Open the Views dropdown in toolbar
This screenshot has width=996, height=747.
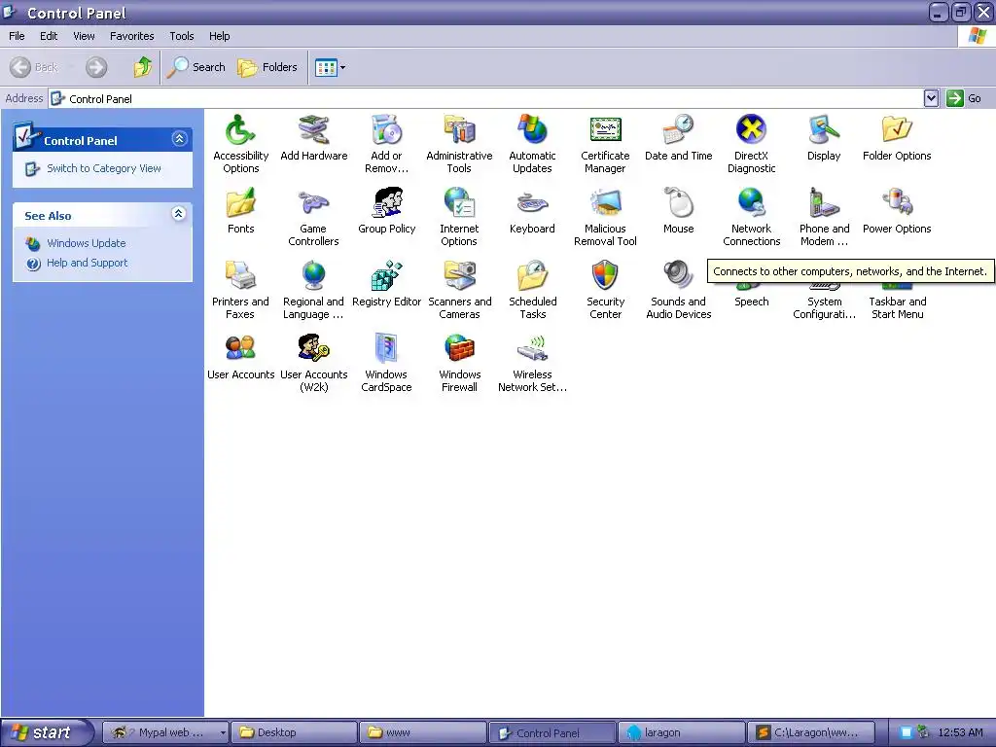click(x=343, y=67)
